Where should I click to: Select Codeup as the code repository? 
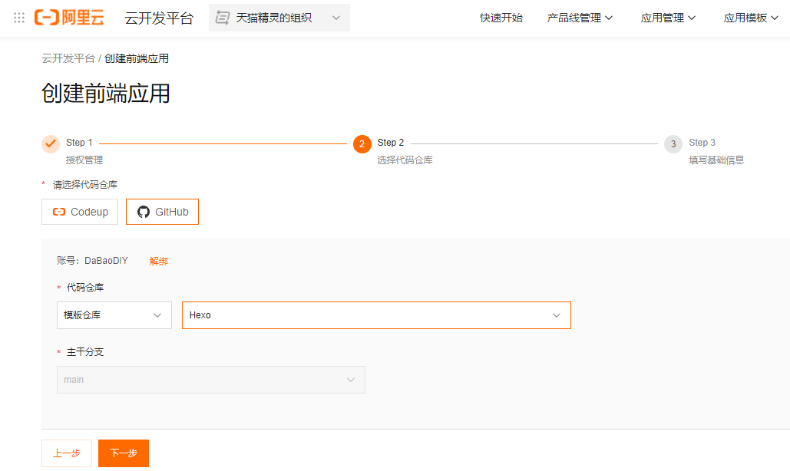80,212
